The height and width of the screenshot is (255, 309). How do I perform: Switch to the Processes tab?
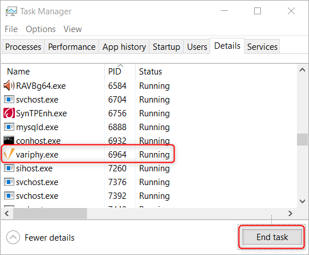pyautogui.click(x=23, y=47)
